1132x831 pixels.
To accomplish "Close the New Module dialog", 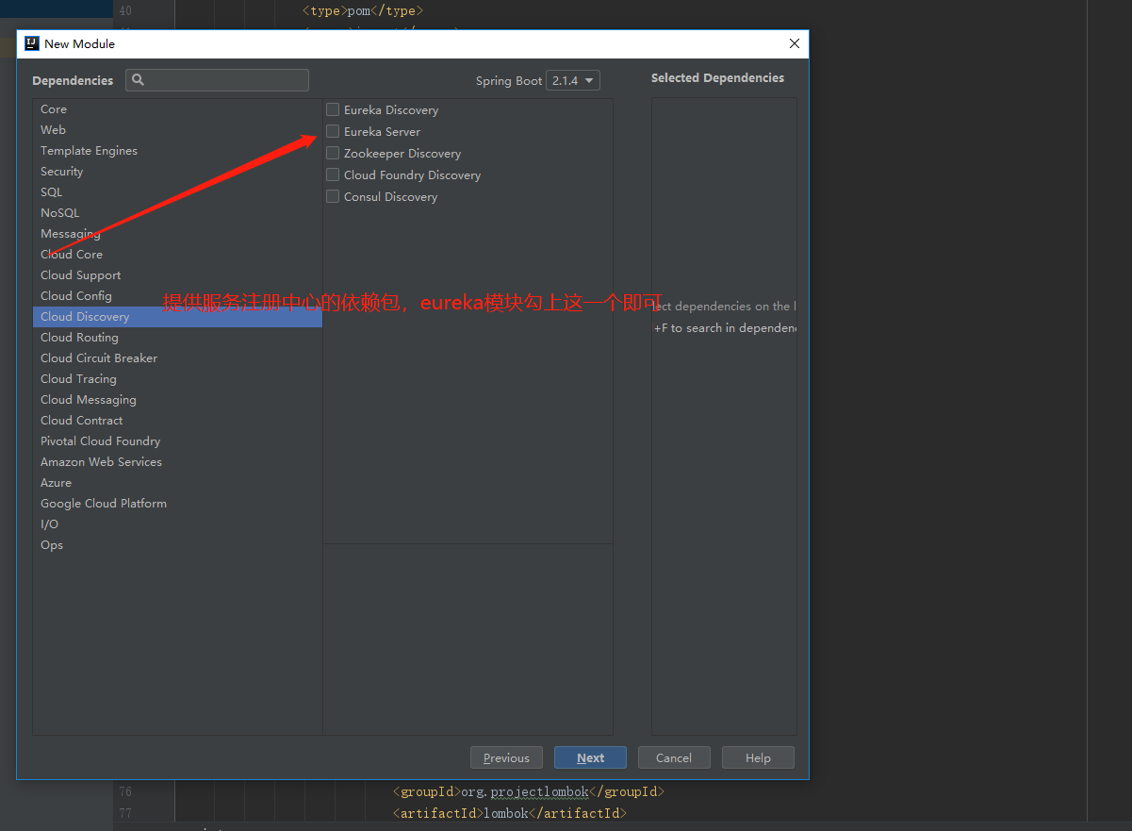I will point(795,43).
